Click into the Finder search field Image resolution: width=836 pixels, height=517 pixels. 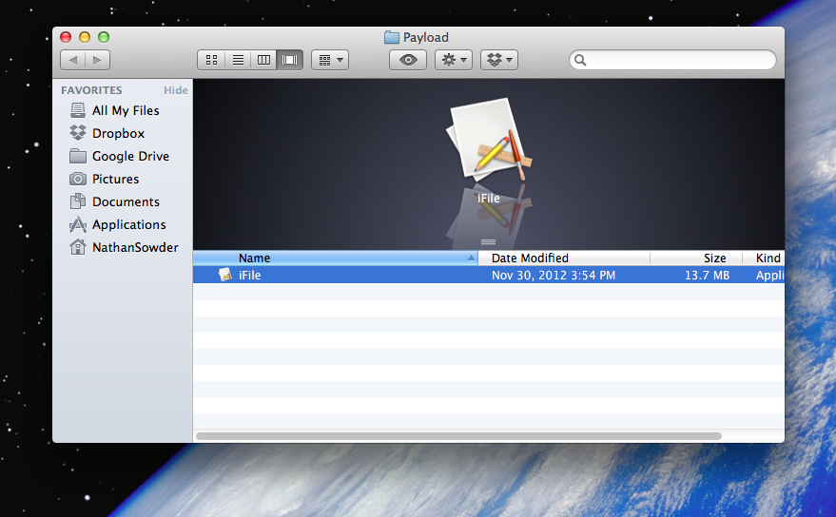[672, 60]
